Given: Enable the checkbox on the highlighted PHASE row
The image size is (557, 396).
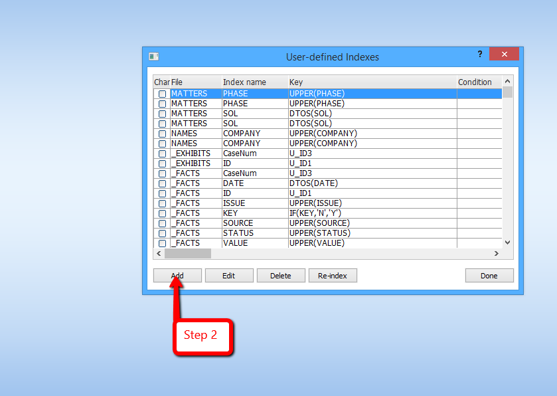Looking at the screenshot, I should click(161, 93).
